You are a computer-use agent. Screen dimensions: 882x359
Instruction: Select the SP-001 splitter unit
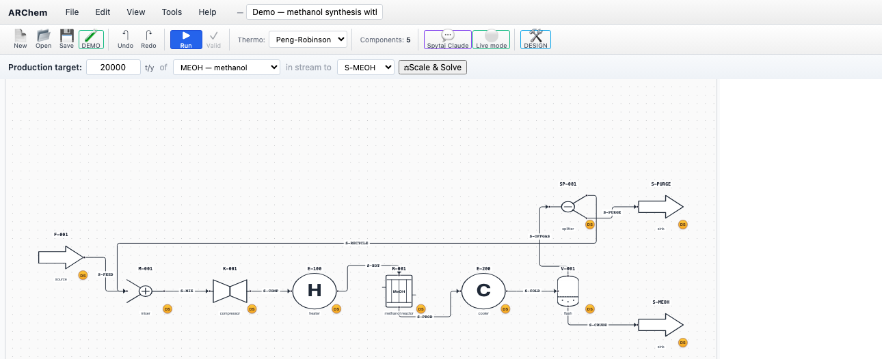click(x=568, y=206)
